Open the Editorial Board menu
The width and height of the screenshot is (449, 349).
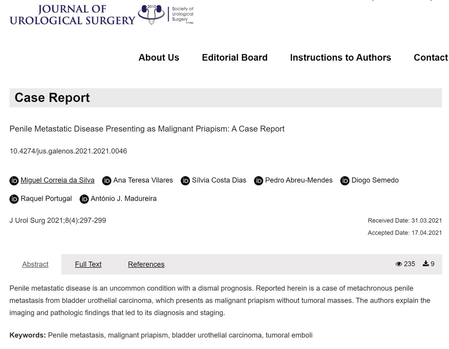[235, 58]
